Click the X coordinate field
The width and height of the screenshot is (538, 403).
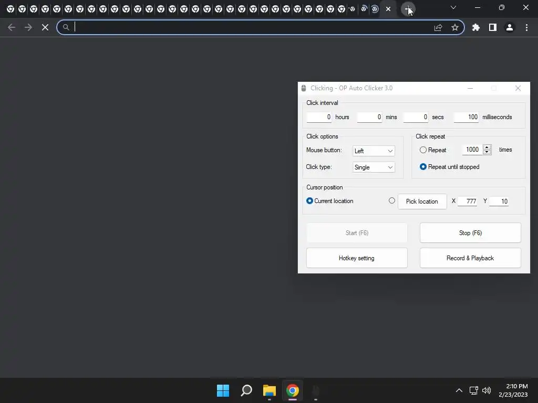coord(467,201)
